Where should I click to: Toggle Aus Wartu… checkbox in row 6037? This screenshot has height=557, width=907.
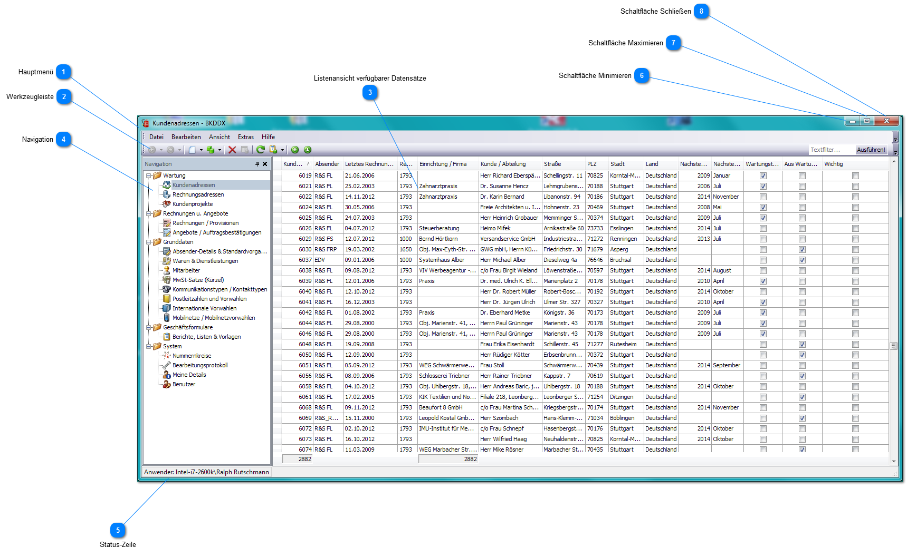click(802, 260)
